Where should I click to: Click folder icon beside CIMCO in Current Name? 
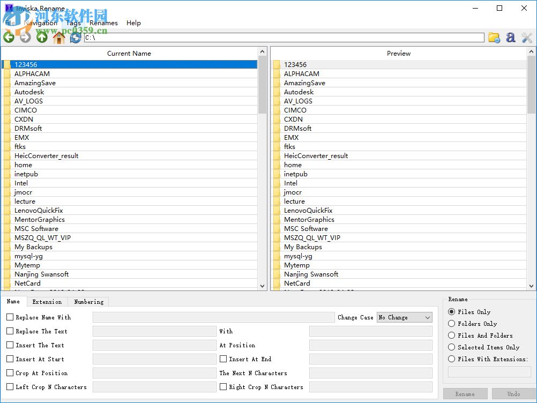(7, 110)
